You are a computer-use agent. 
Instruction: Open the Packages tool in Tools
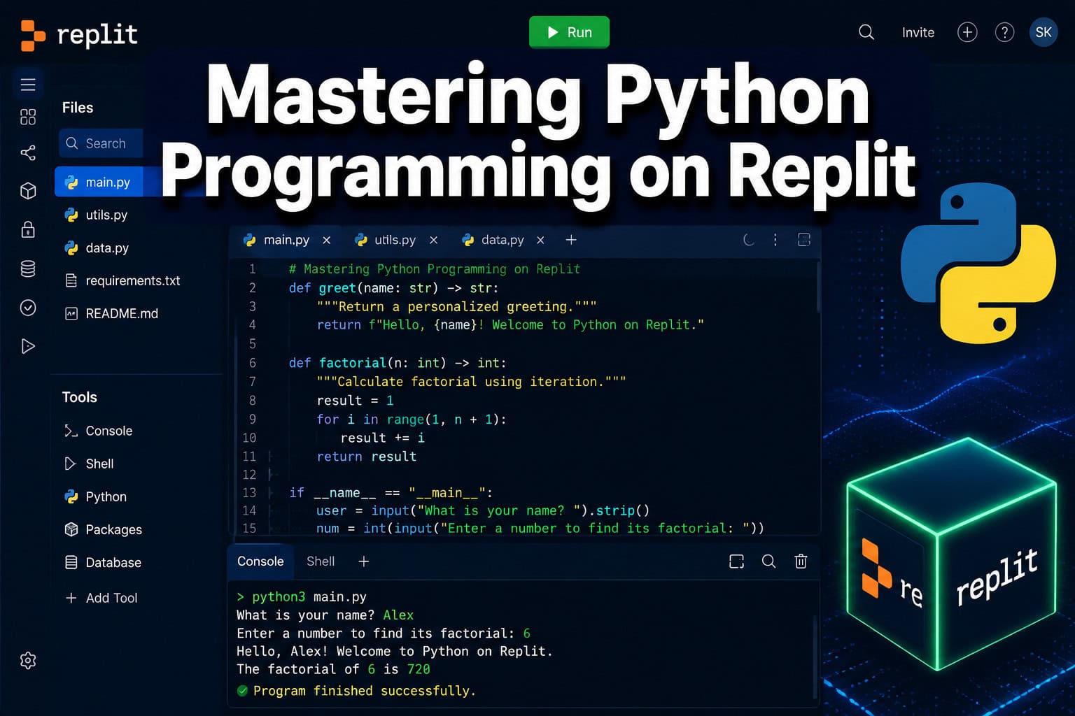103,529
